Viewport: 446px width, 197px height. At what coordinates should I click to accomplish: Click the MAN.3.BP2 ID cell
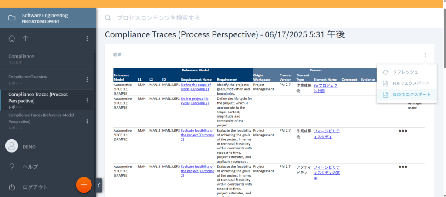click(171, 99)
